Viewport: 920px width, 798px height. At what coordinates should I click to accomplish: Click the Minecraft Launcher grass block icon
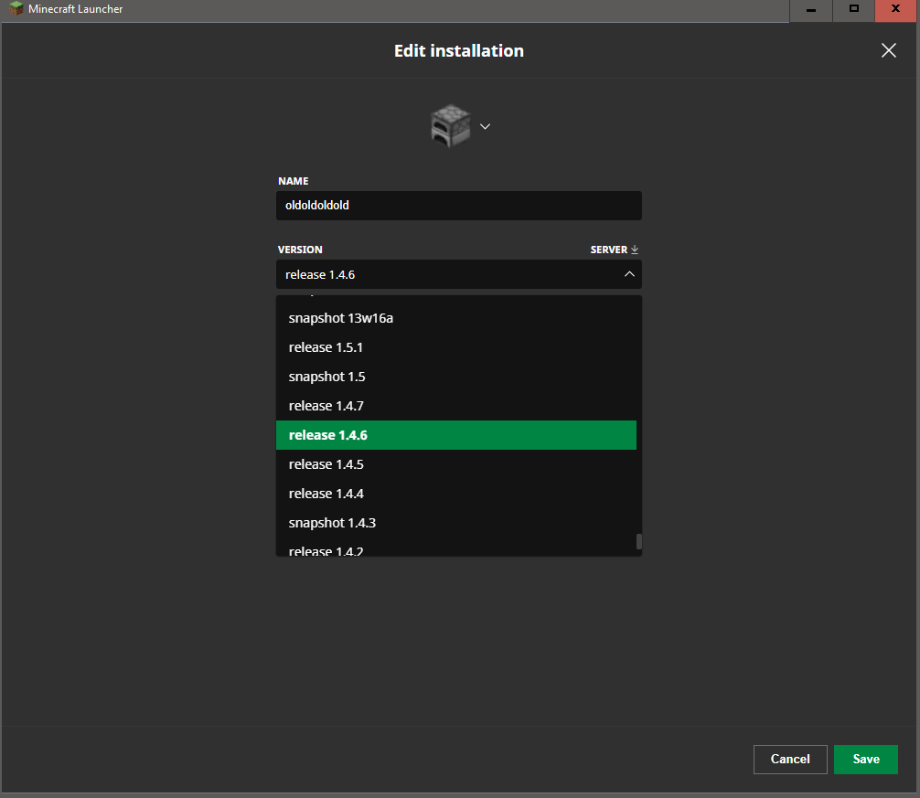pyautogui.click(x=16, y=9)
